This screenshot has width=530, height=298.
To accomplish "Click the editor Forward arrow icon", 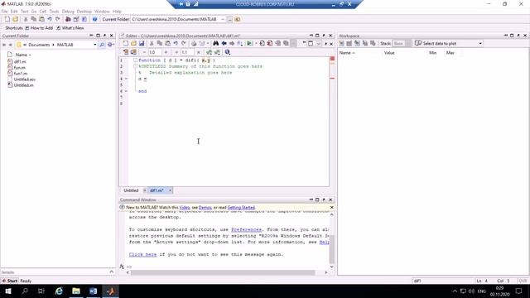I will tap(232, 43).
